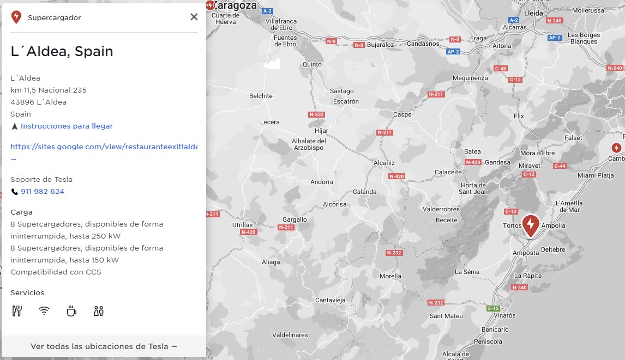
Task: Click the Supercargador pin icon in panel header
Action: click(16, 17)
